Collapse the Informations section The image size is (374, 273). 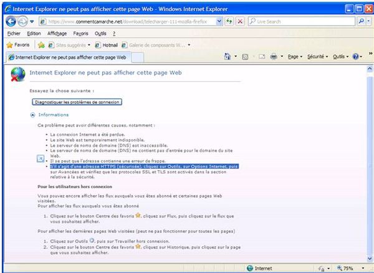32,115
